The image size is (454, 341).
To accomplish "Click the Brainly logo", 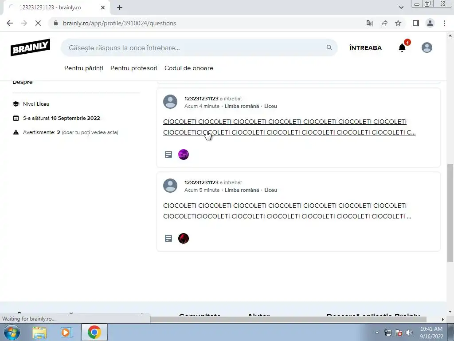I will coord(31,47).
